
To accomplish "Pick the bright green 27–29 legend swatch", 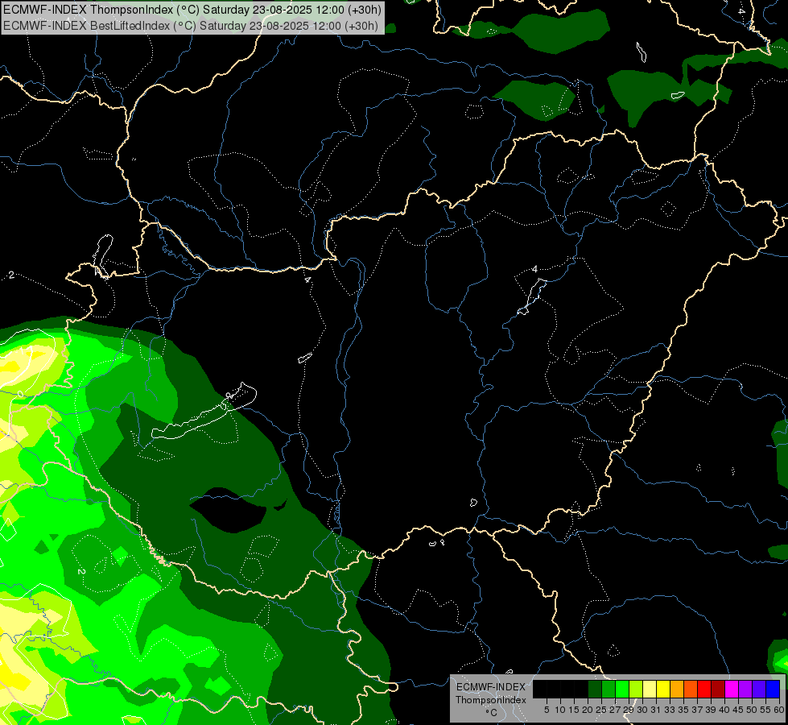I will pyautogui.click(x=622, y=689).
